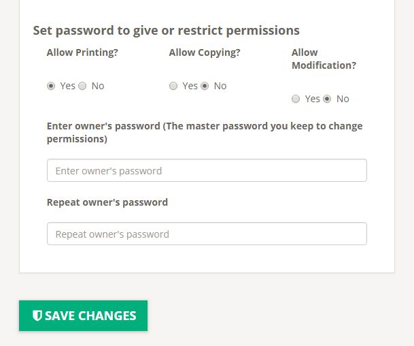
Task: Select Yes radio for Allow Copying
Action: [173, 86]
